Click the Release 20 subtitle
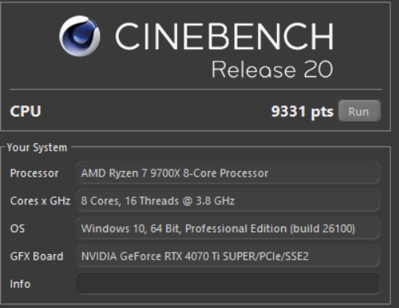 pos(272,69)
